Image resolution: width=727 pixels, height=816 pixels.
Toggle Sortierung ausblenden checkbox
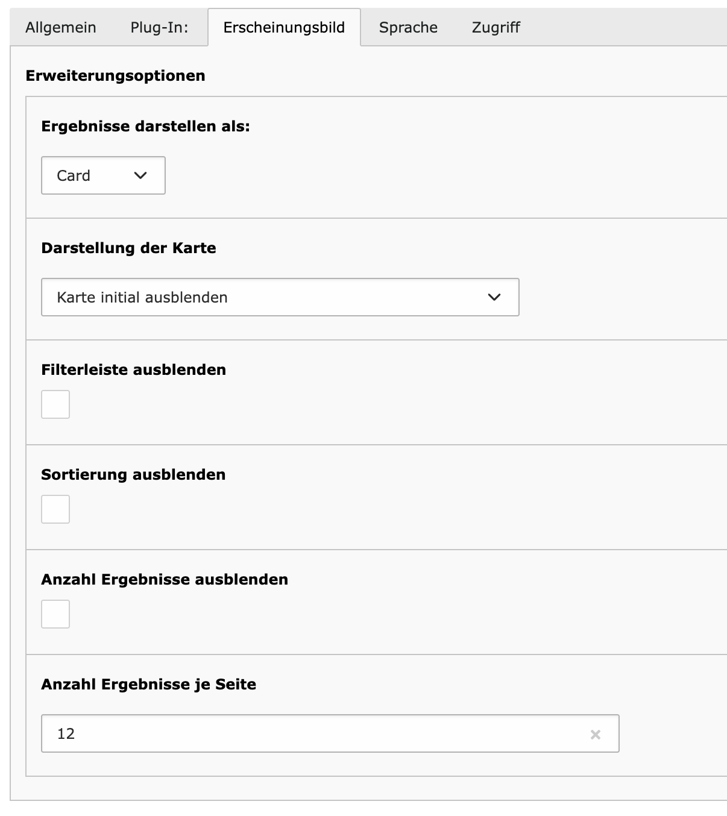(x=55, y=509)
